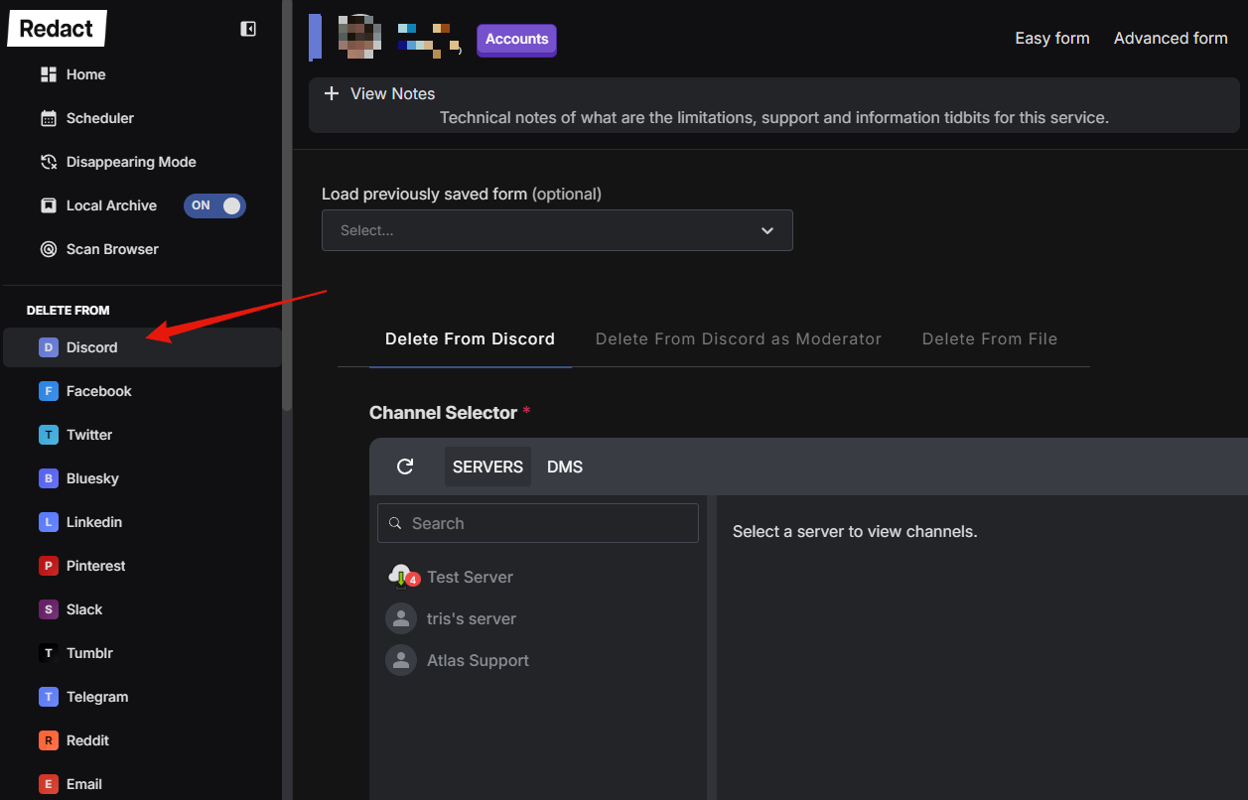Screen dimensions: 1248x800
Task: Open the saved form dropdown
Action: (557, 229)
